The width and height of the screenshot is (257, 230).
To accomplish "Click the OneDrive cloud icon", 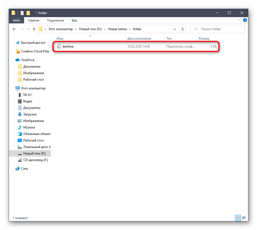I will point(18,60).
